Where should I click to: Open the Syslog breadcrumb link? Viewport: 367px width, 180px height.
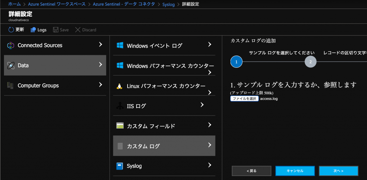click(x=168, y=4)
